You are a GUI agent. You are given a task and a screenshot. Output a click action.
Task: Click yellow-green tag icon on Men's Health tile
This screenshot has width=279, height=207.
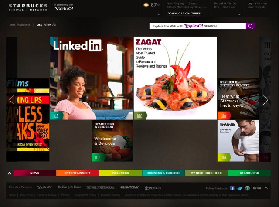224,158
